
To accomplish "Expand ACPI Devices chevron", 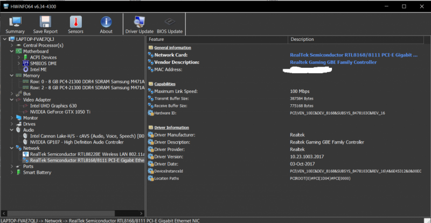I will pyautogui.click(x=19, y=57).
